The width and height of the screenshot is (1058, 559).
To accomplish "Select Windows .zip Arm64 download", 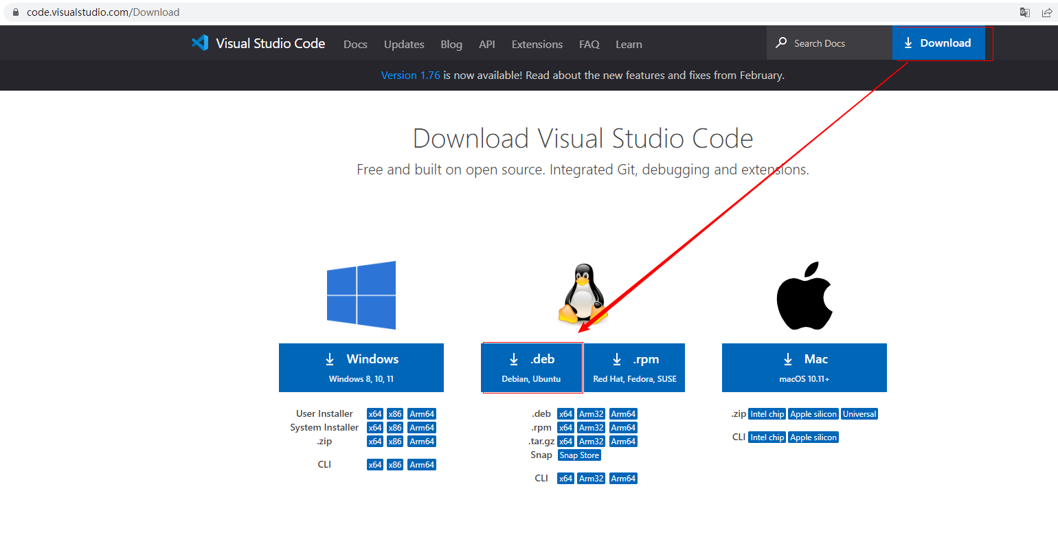I will [422, 442].
